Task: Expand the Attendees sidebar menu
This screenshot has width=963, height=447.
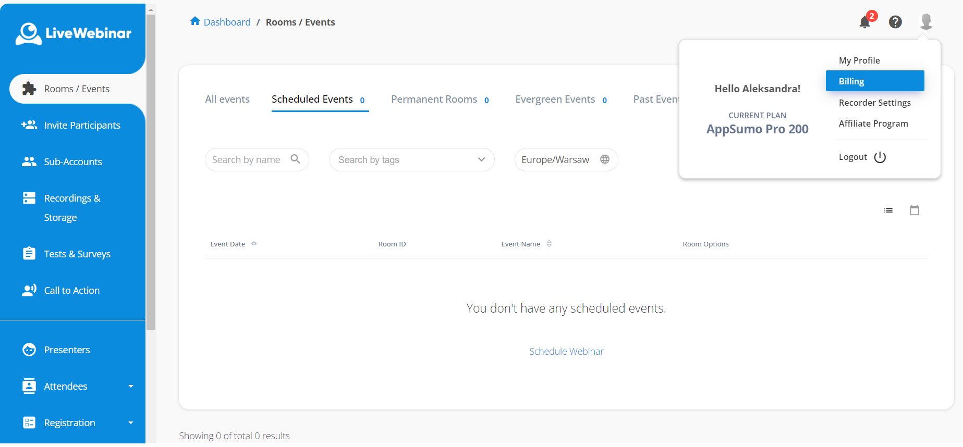Action: [x=130, y=387]
